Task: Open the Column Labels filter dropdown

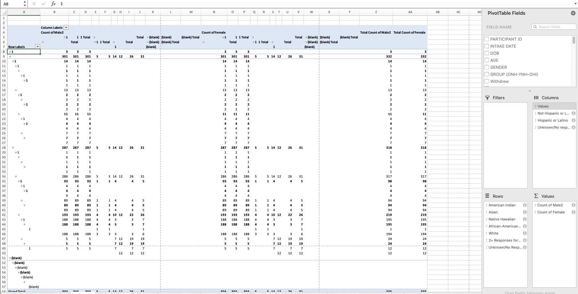Action: coord(66,28)
